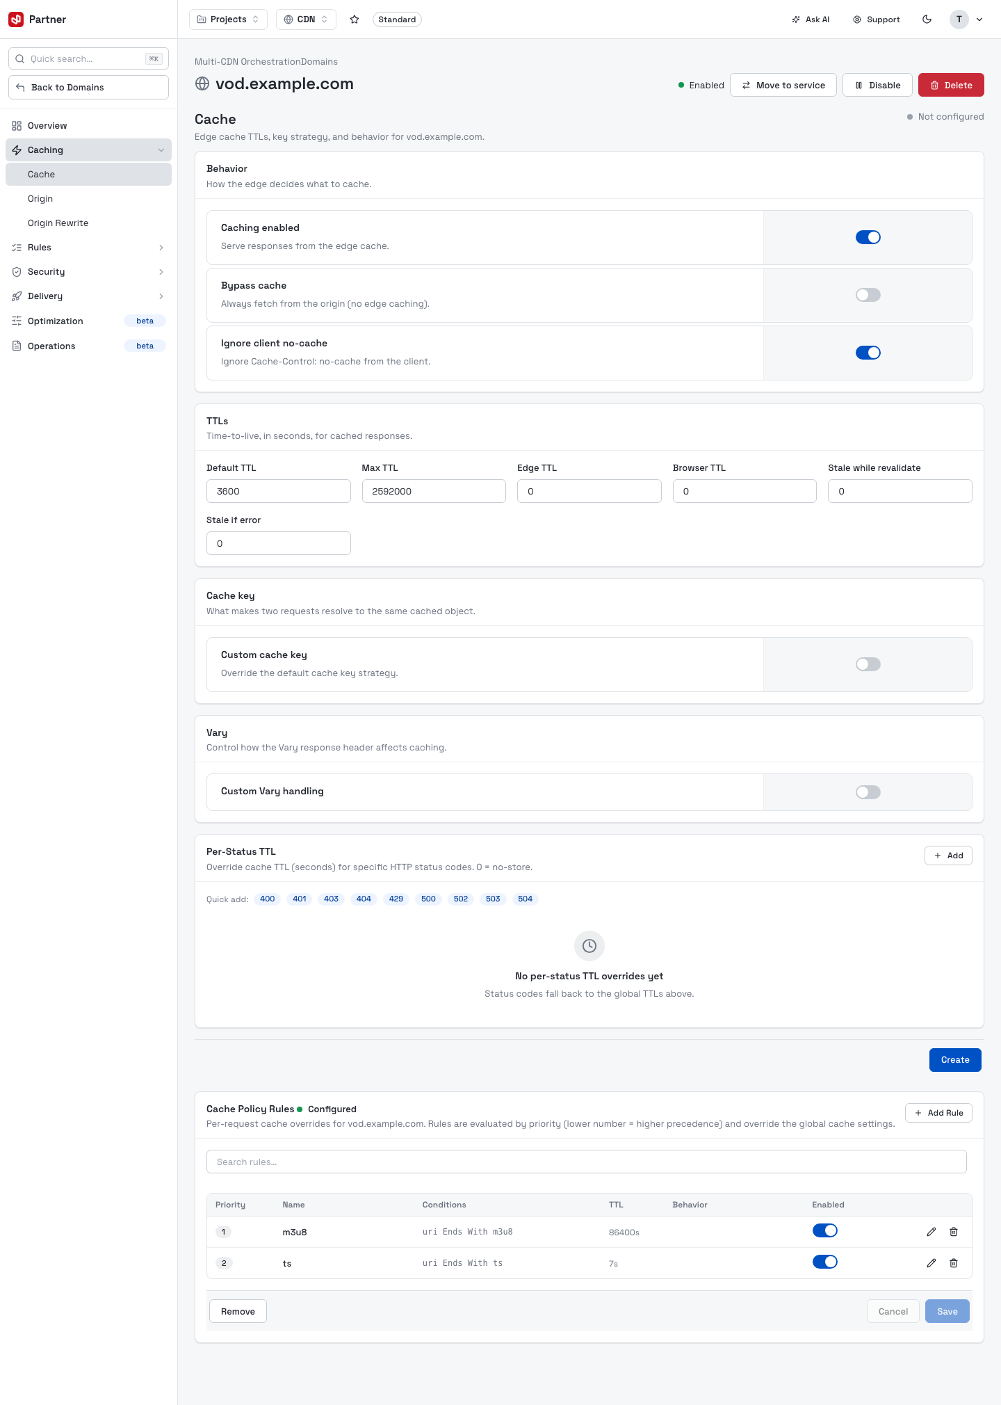Viewport: 1001px width, 1405px height.
Task: Quick add status code 404
Action: tap(364, 899)
